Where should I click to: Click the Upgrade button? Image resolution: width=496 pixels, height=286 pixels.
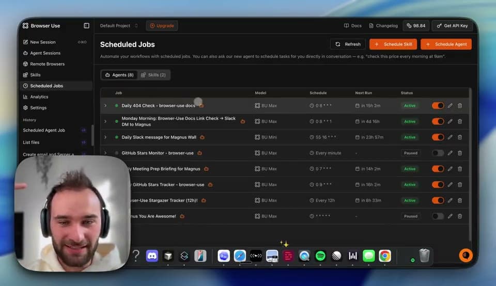pyautogui.click(x=162, y=26)
